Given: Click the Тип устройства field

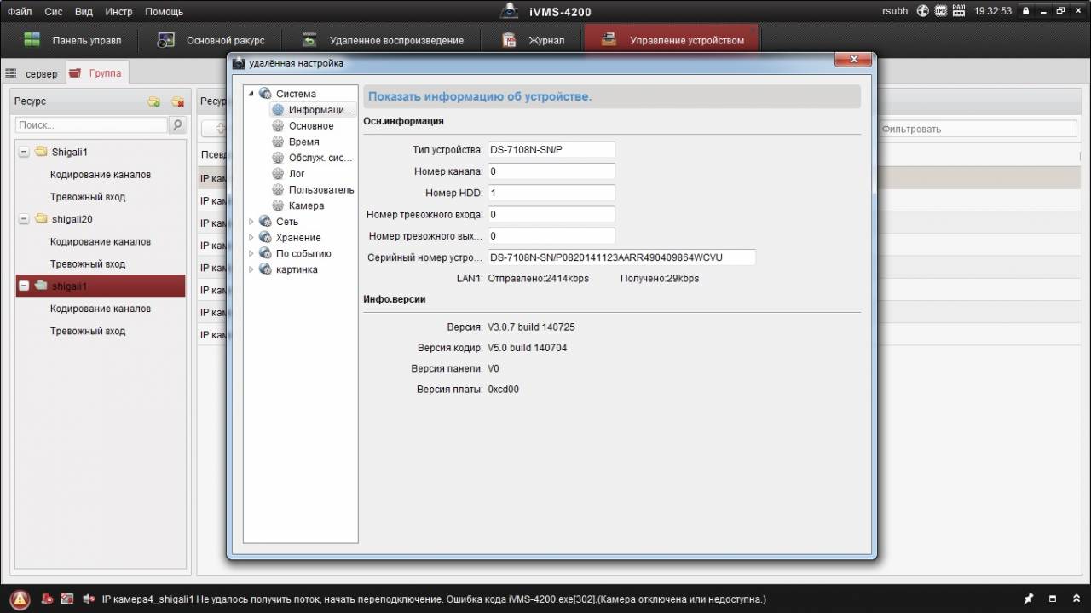Looking at the screenshot, I should coord(551,150).
